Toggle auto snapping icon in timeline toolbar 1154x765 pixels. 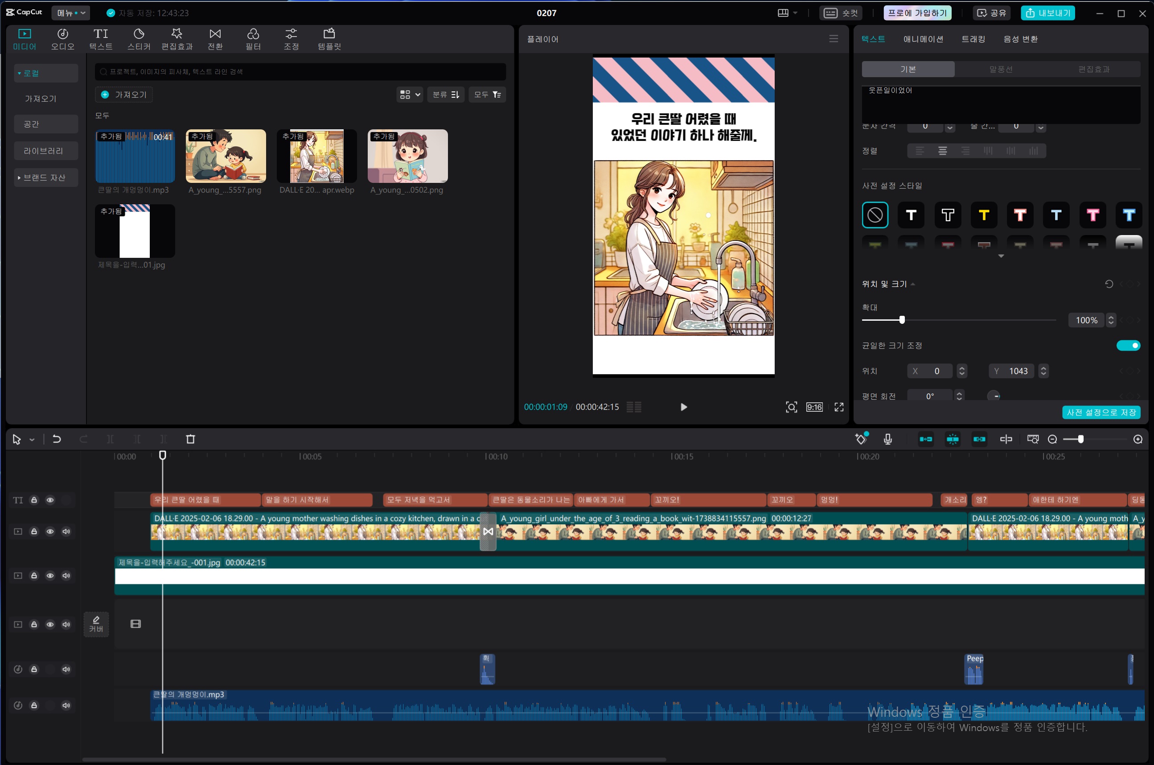(953, 439)
